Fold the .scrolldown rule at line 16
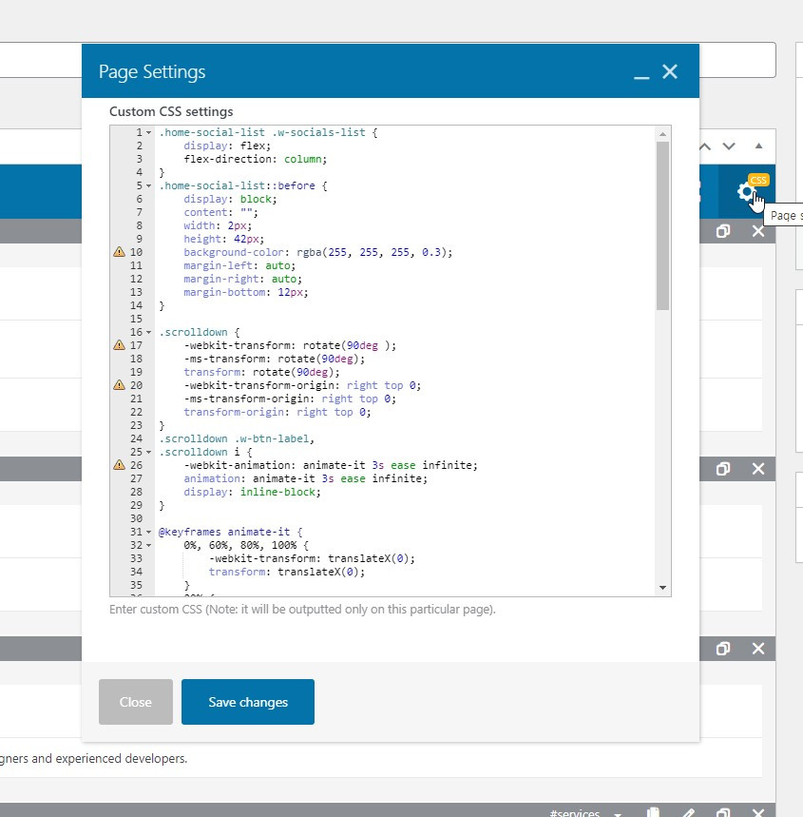The height and width of the screenshot is (817, 803). 148,333
